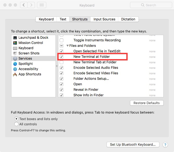Open the Dictation tab
Image resolution: width=174 pixels, height=152 pixels.
click(x=128, y=19)
